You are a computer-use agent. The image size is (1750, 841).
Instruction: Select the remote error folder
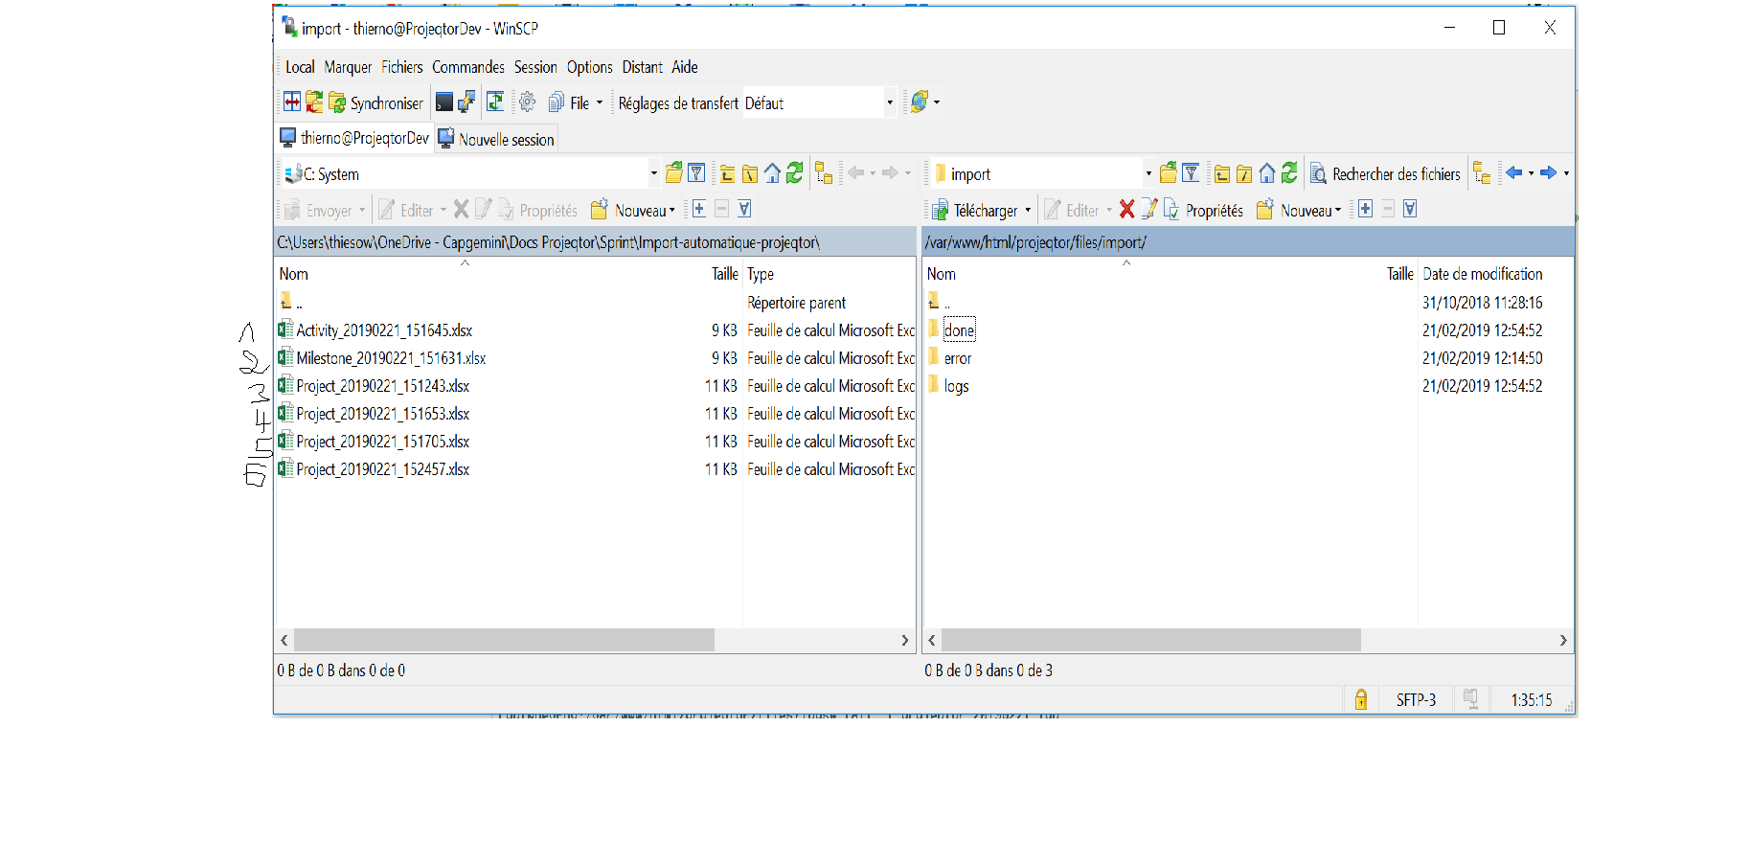point(957,358)
